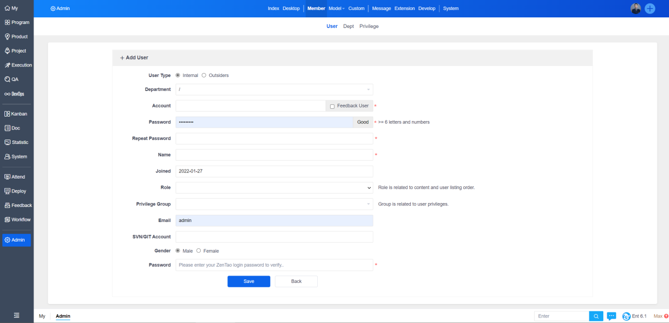Expand the Privilege Group dropdown
This screenshot has width=669, height=323.
tap(274, 204)
